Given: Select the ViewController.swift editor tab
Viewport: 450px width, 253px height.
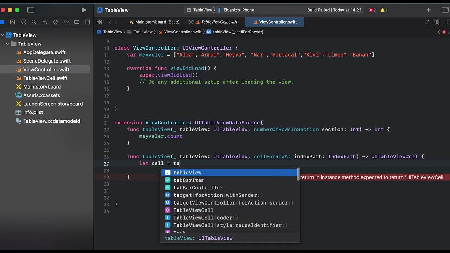Looking at the screenshot, I should (x=275, y=22).
